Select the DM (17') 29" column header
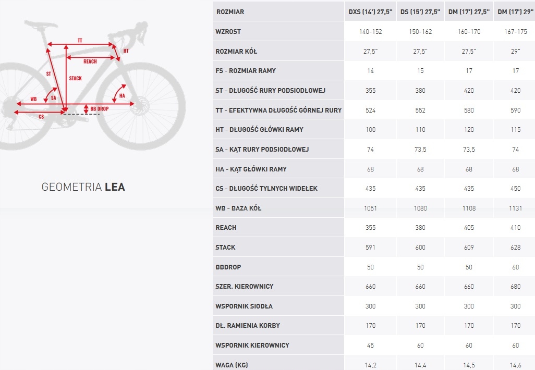535x370 pixels. (x=515, y=11)
